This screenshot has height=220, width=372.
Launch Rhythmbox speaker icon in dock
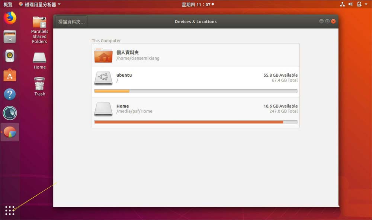[x=10, y=56]
